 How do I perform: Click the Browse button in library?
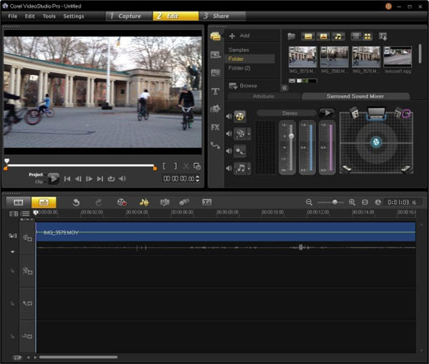[243, 86]
